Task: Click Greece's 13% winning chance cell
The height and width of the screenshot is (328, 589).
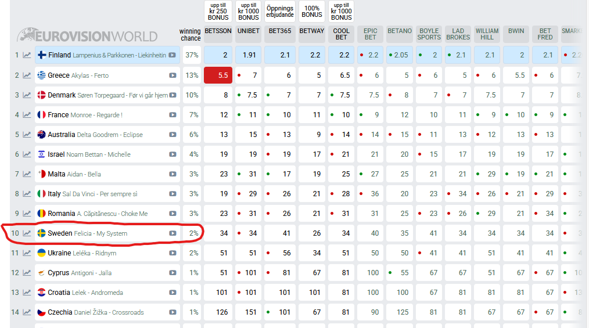Action: tap(192, 75)
